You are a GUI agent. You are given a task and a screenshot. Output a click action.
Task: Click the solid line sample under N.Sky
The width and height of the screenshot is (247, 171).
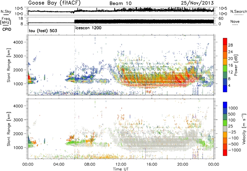click(6, 15)
